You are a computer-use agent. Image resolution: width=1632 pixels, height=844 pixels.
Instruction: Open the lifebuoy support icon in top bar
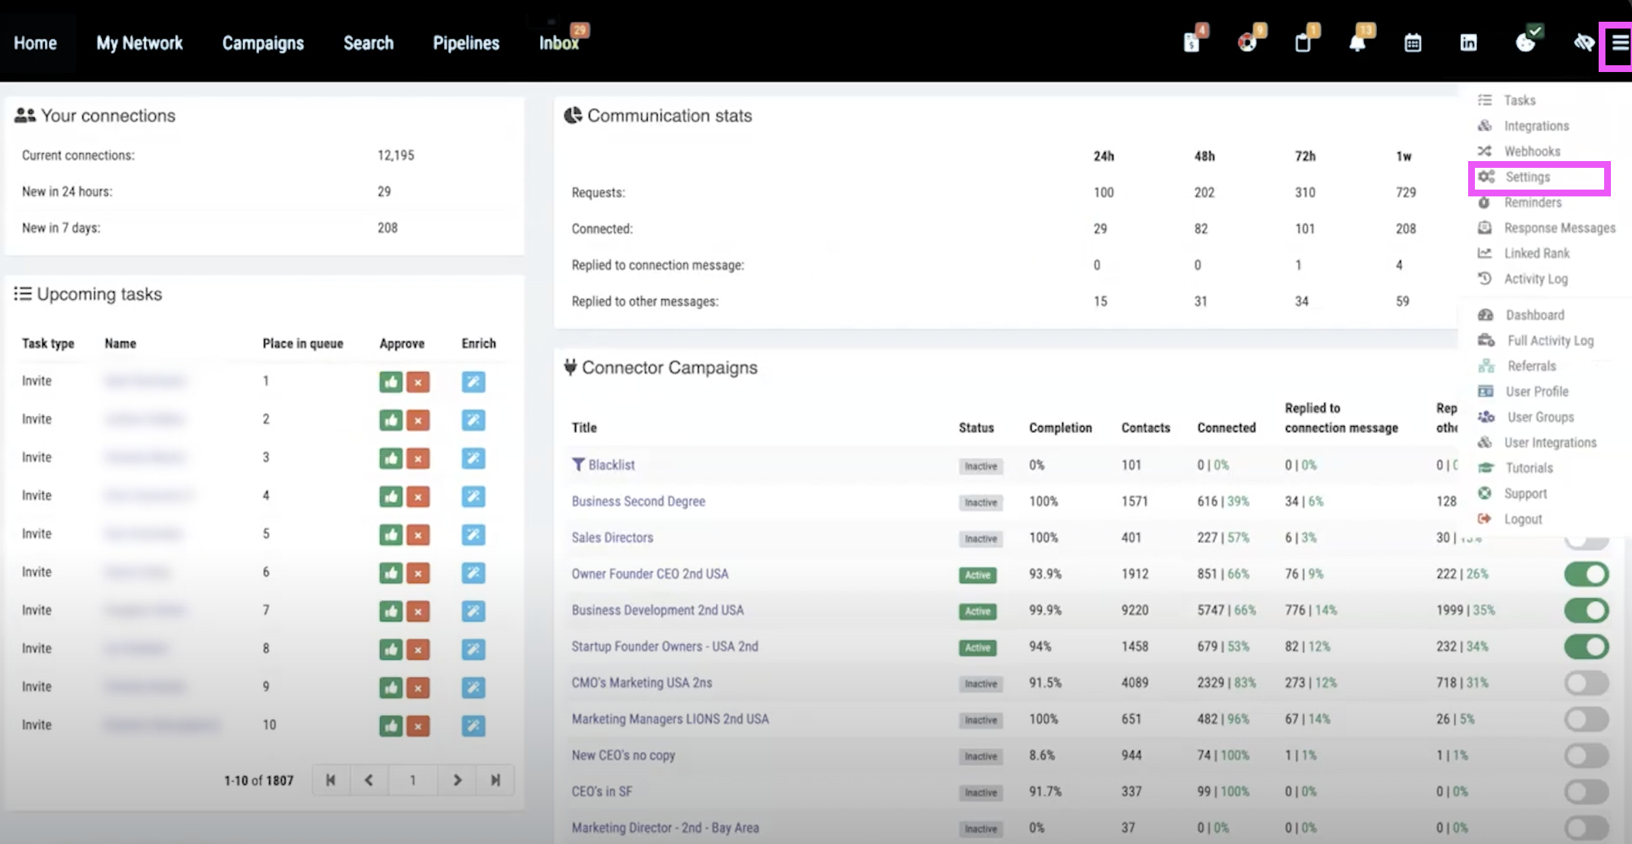(1248, 43)
